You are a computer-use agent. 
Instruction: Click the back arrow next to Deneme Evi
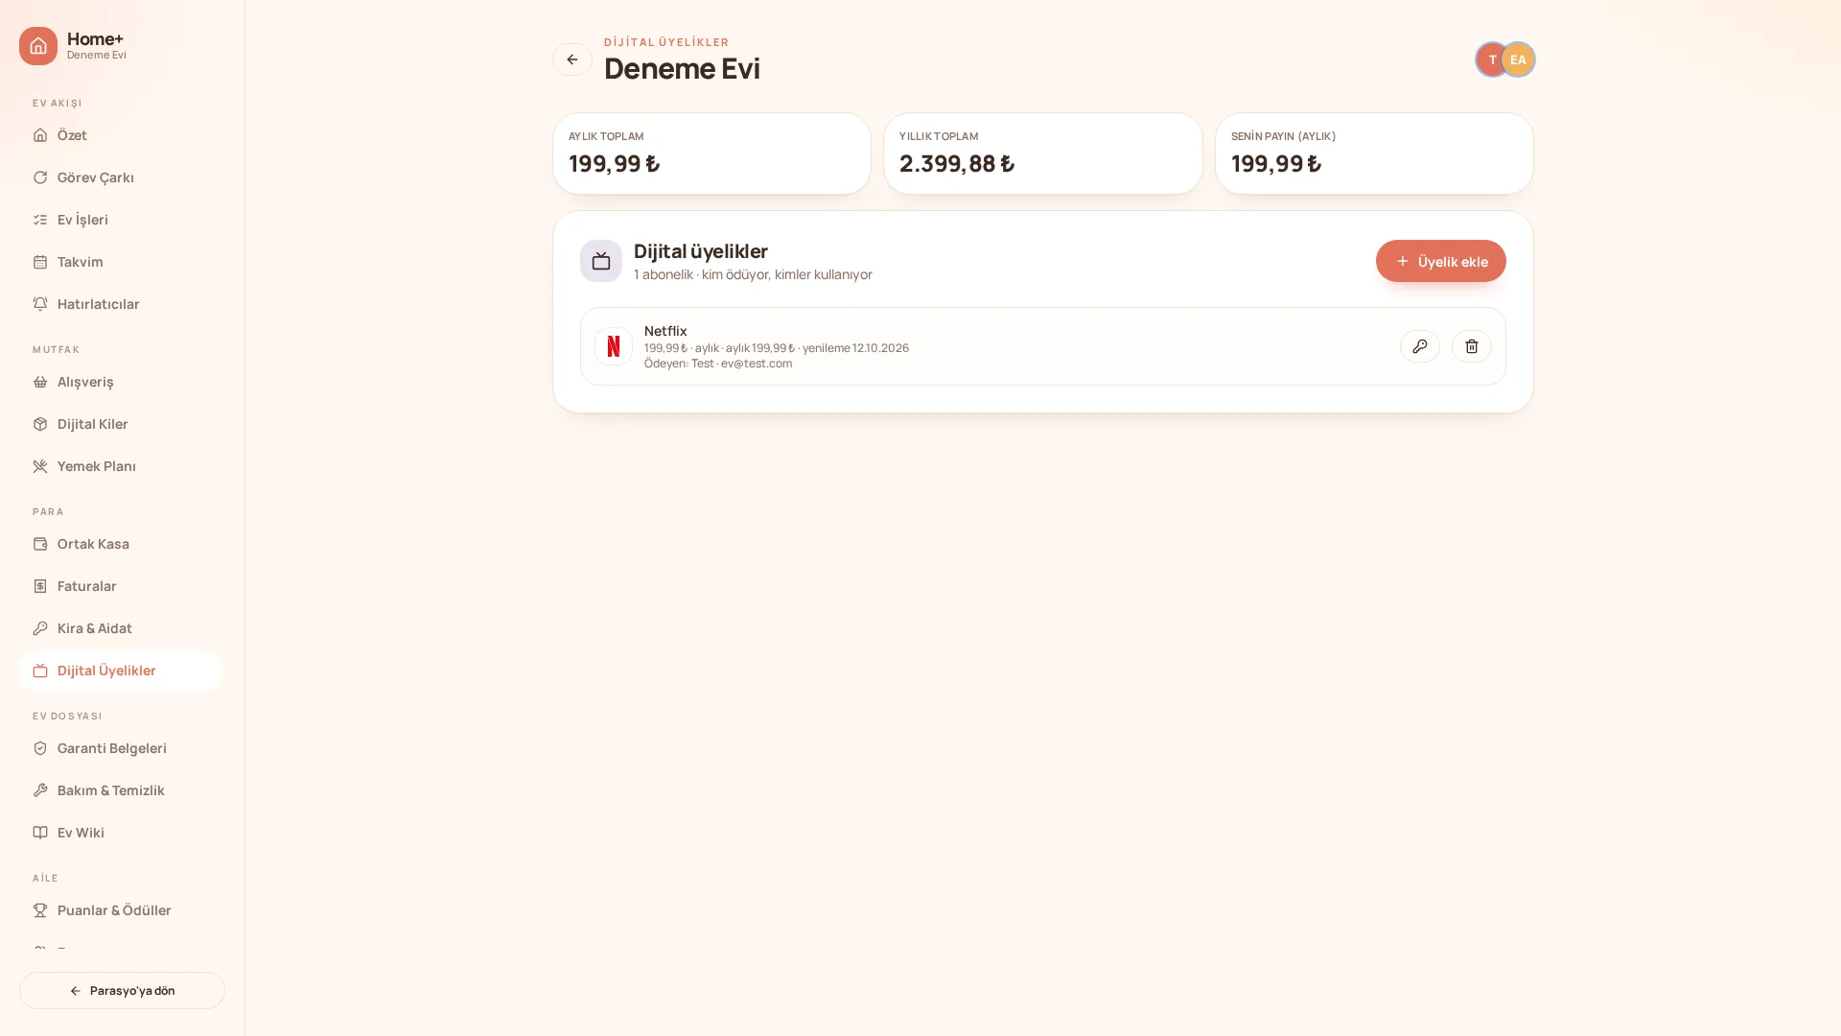pyautogui.click(x=571, y=59)
